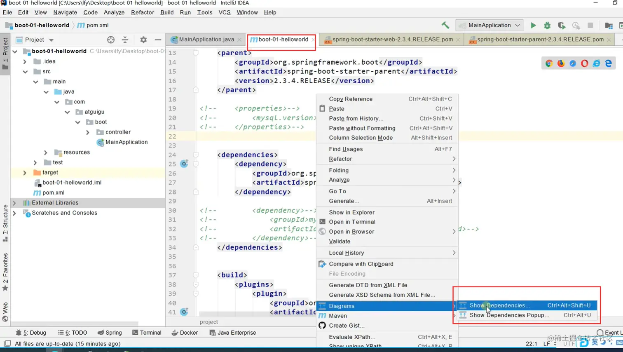
Task: Fold the dependencies tag at line 24
Action: pyautogui.click(x=196, y=155)
